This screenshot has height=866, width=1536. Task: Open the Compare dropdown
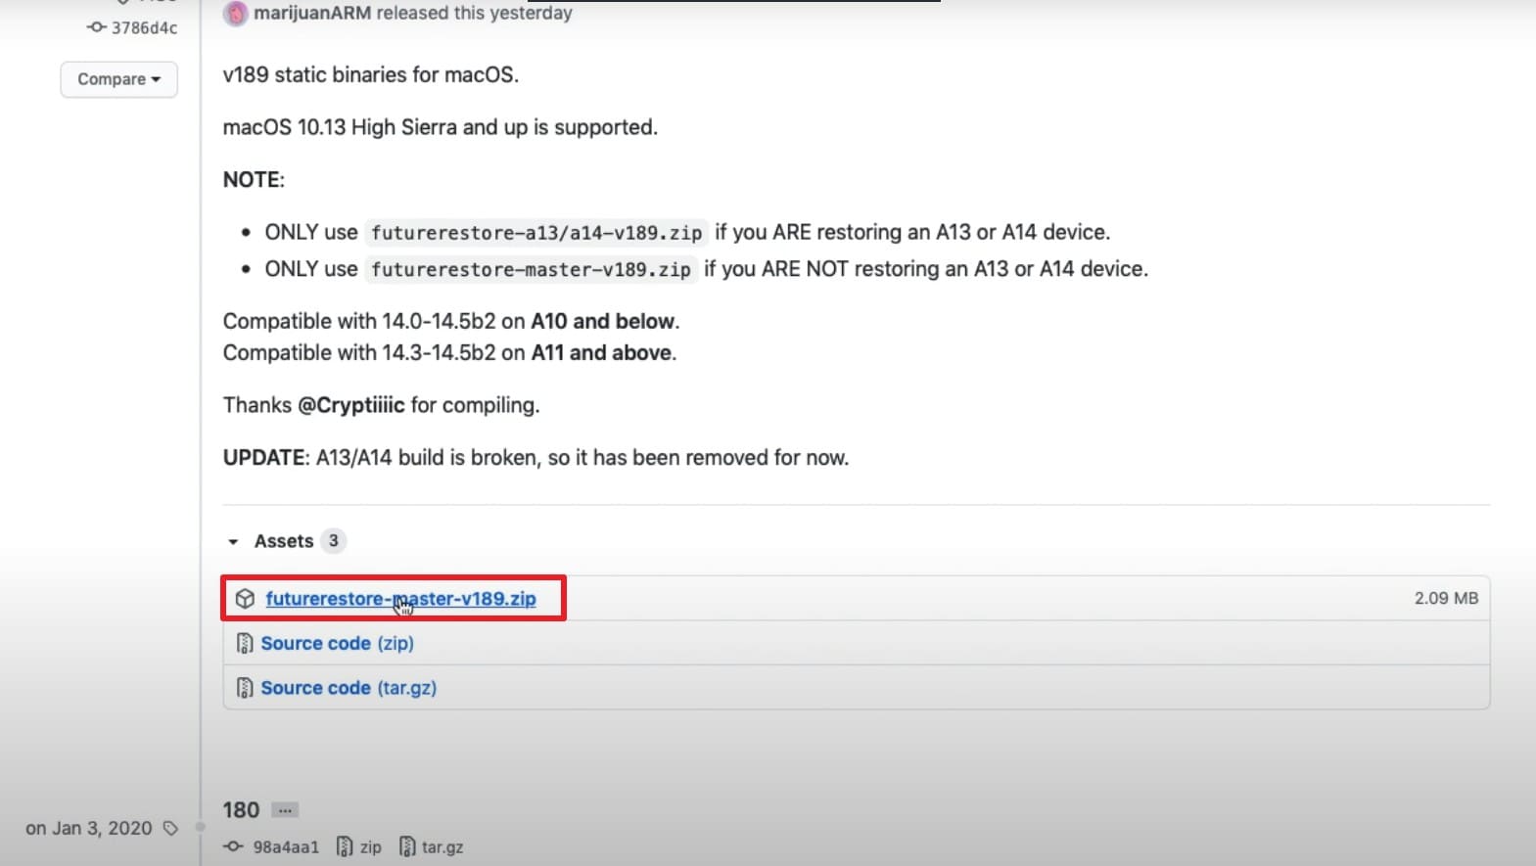click(x=118, y=79)
